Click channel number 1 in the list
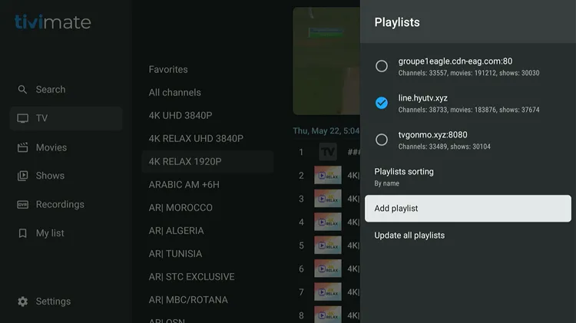The width and height of the screenshot is (576, 323). pos(301,152)
